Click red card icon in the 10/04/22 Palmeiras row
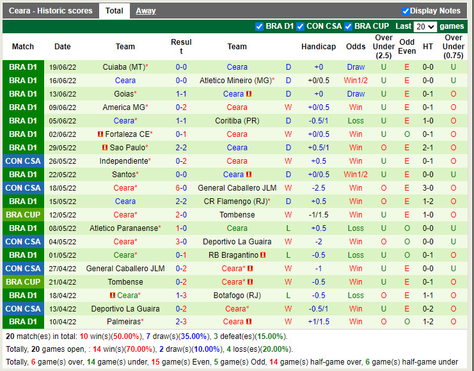This screenshot has height=371, width=474. click(x=249, y=321)
